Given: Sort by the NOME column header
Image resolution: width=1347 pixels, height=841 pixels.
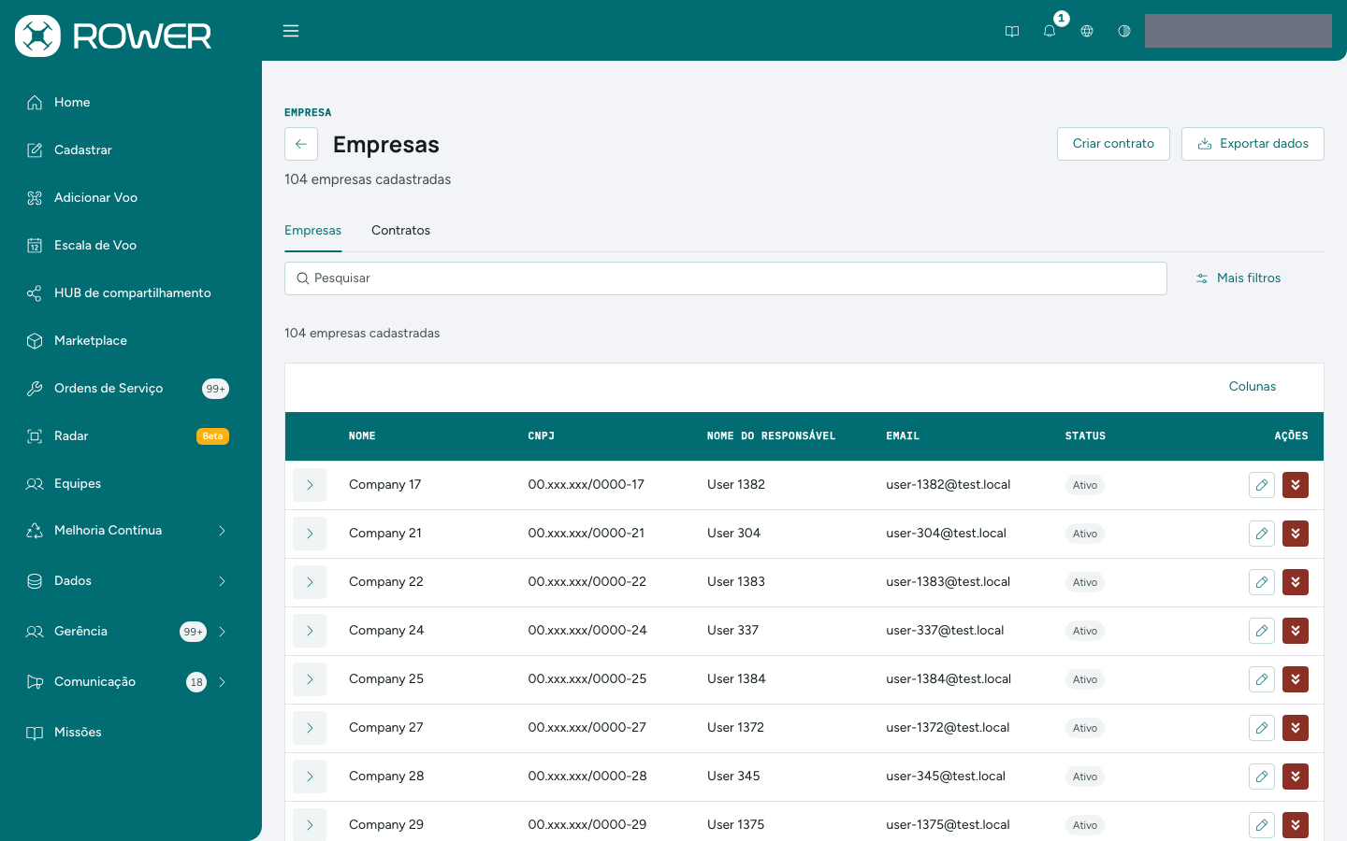Looking at the screenshot, I should click(x=362, y=436).
